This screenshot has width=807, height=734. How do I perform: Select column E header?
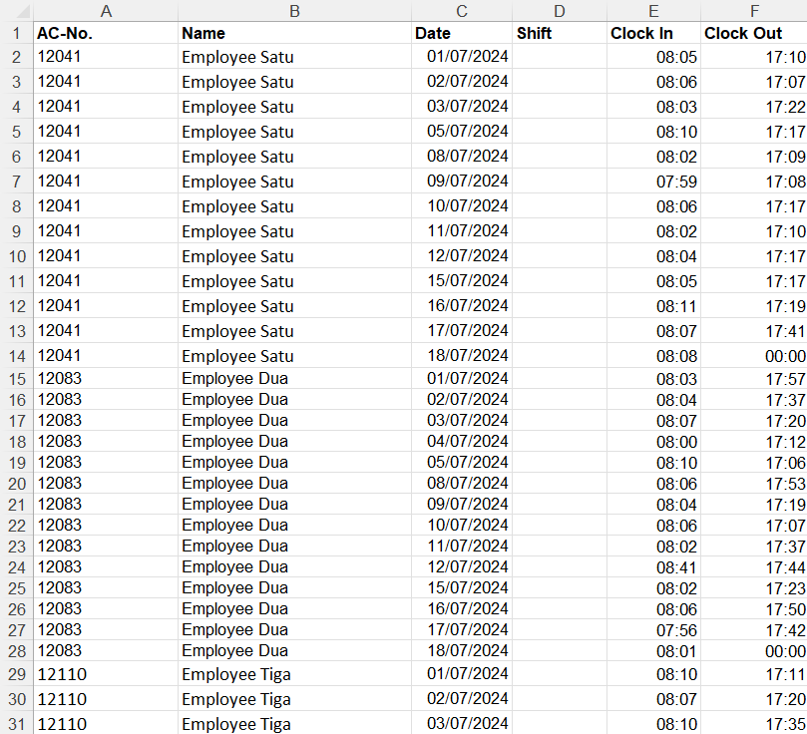(x=653, y=11)
